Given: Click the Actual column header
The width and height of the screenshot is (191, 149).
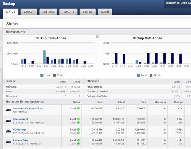Looking at the screenshot, I should click(121, 102).
